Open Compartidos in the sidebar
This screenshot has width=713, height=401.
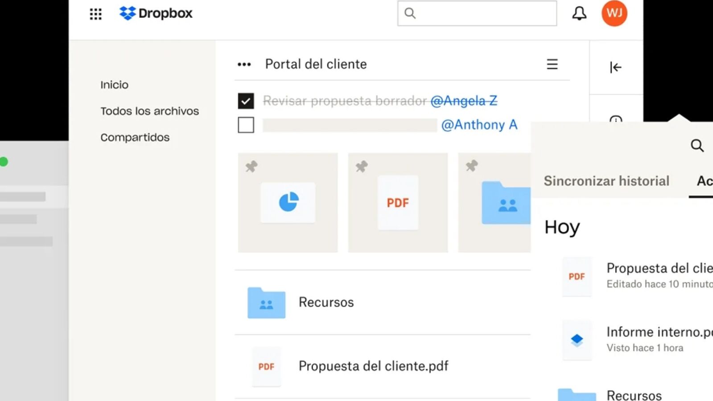[135, 137]
